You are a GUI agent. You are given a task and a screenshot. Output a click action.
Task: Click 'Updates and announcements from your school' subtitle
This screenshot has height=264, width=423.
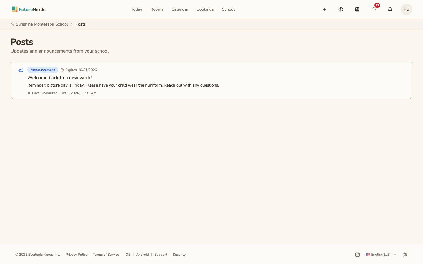(x=60, y=51)
